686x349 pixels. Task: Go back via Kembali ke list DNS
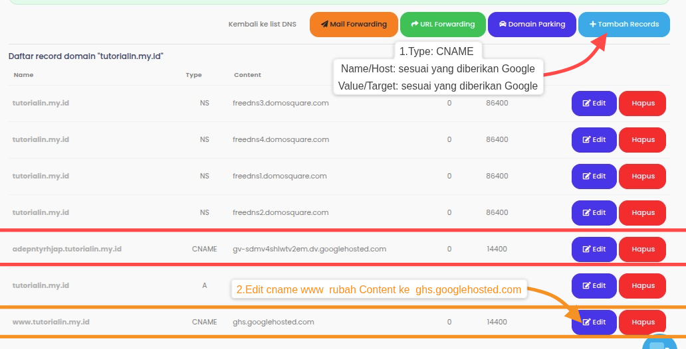(262, 25)
